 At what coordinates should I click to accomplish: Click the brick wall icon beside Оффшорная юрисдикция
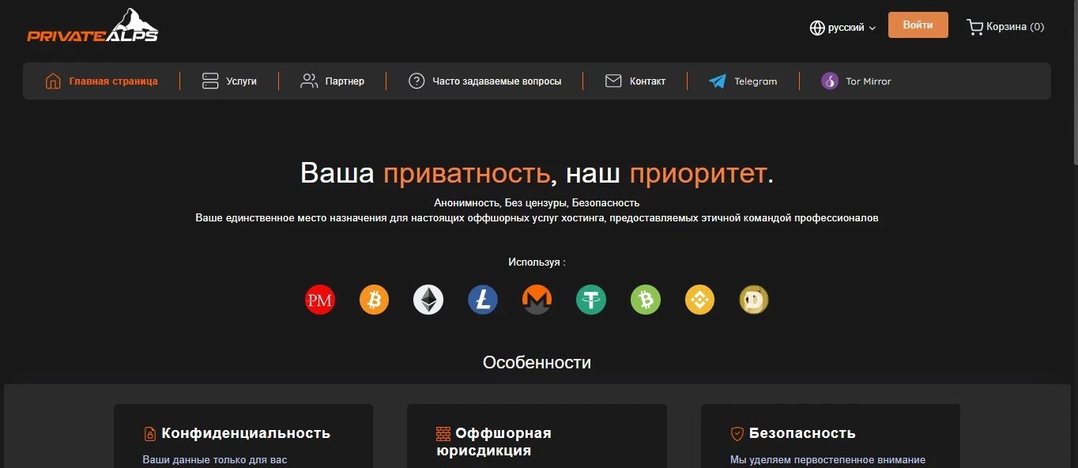(x=443, y=434)
